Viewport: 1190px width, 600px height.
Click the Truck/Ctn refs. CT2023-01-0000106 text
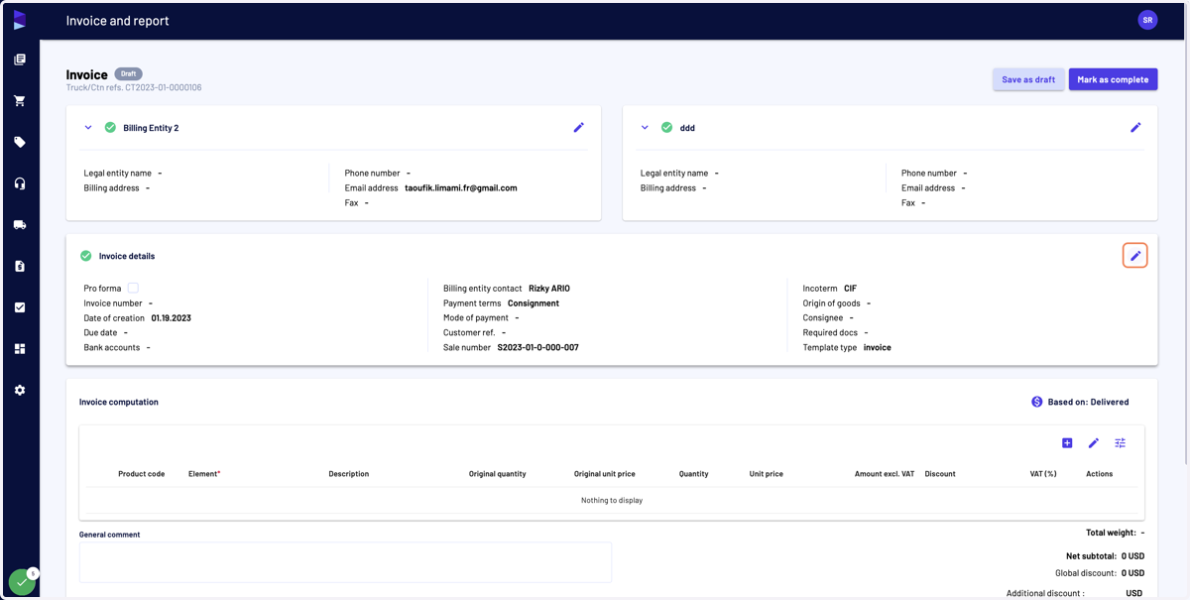click(134, 87)
